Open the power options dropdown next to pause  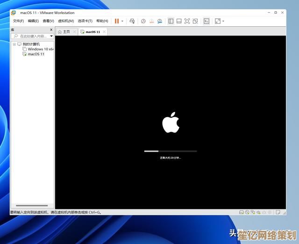[122, 21]
